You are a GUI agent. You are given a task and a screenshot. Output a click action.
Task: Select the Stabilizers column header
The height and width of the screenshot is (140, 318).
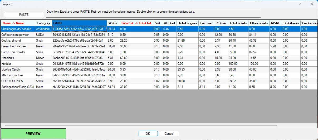[x=291, y=23]
